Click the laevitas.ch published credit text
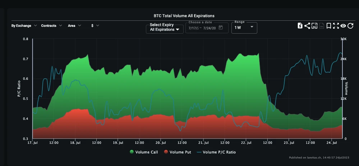Screen dimensions: 359x166 tap(322, 158)
